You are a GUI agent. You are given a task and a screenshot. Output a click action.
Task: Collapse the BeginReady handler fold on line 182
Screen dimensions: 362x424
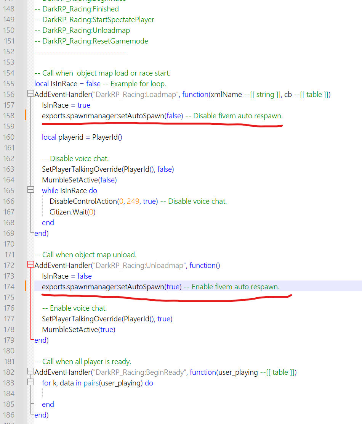tap(30, 372)
